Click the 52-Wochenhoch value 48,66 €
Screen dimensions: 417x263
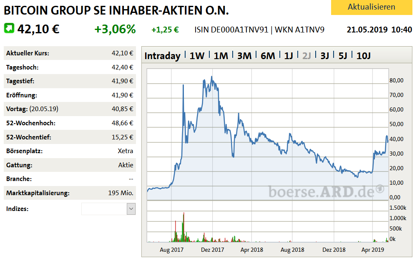(x=122, y=123)
